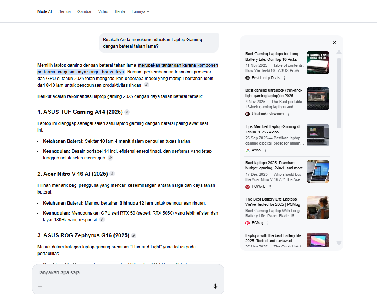Open three-dot options beside PCWorld source
Screen dimensions: 377x294
click(270, 187)
